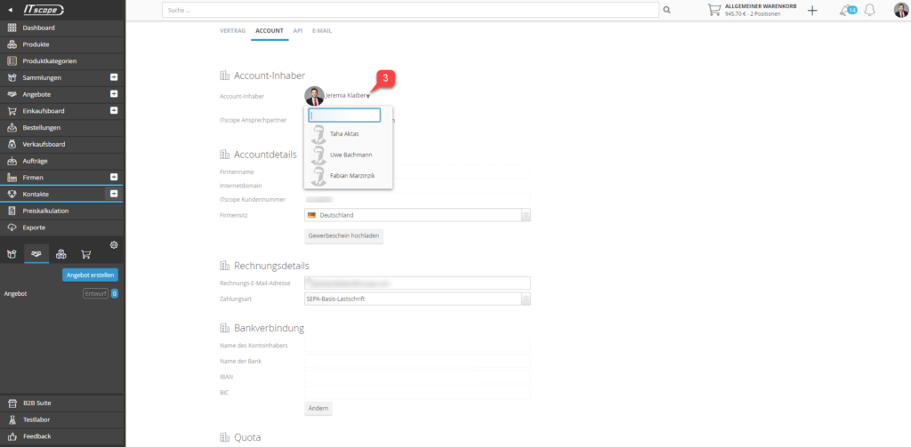Click the Firmenname field
911x447 pixels.
point(417,172)
